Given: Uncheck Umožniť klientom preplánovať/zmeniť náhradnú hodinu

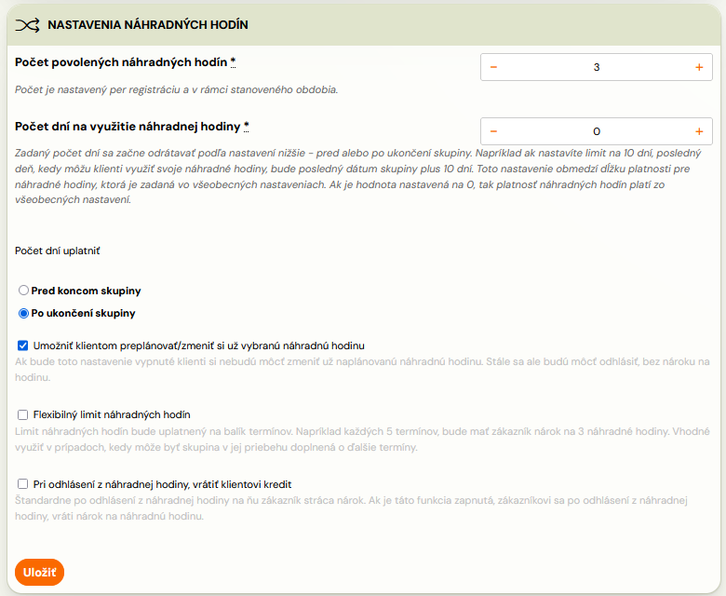Looking at the screenshot, I should pyautogui.click(x=22, y=345).
